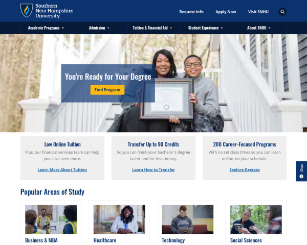Viewport: 307px width, 245px height.
Task: Click the Request Info link
Action: [191, 12]
